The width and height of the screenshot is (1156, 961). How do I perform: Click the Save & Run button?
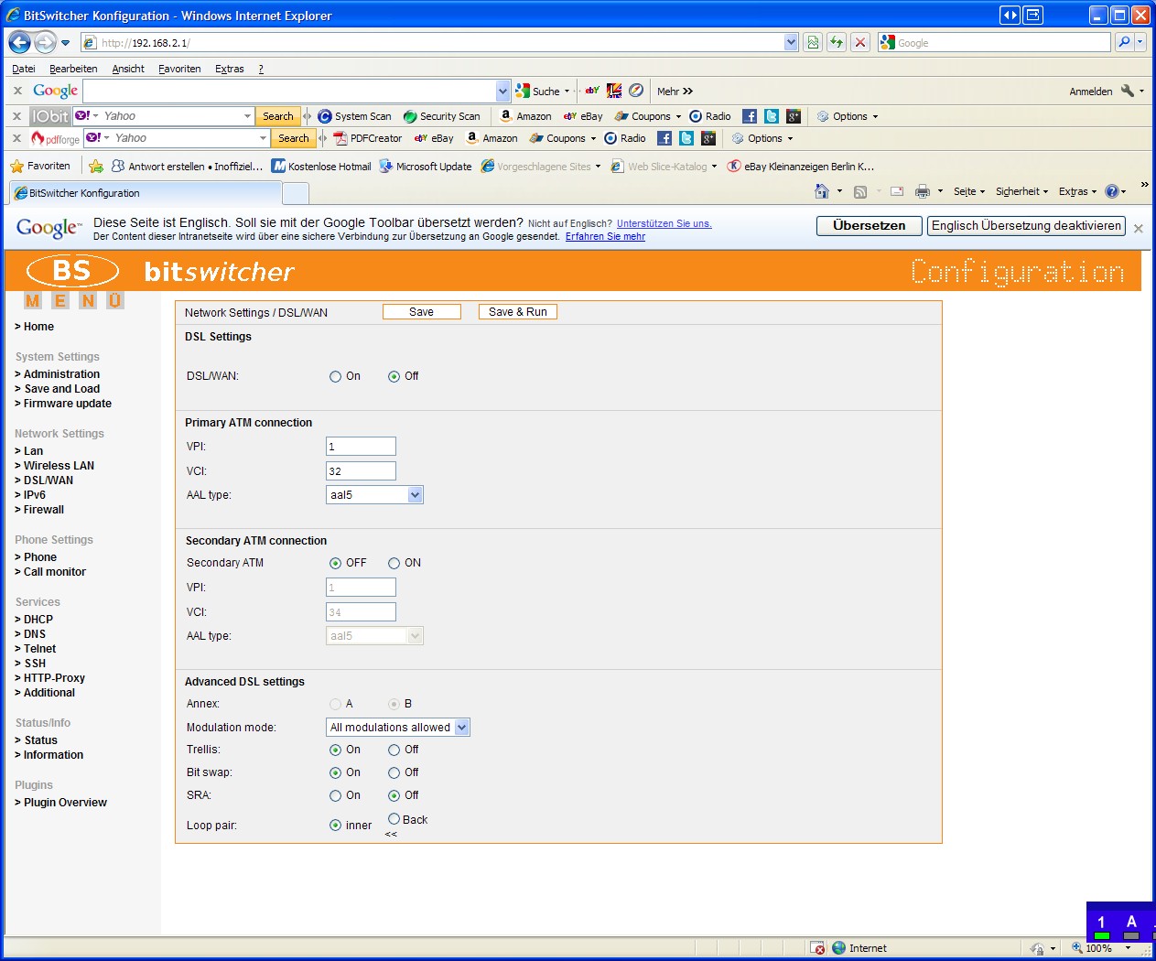[x=517, y=312]
